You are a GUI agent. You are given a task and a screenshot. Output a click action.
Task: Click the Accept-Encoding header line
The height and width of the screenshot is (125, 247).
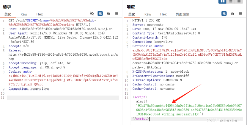pos(39,63)
